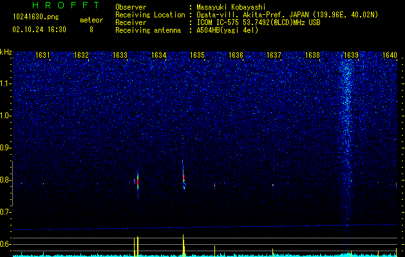
Task: Click the 1640 time marker label
Action: point(390,55)
